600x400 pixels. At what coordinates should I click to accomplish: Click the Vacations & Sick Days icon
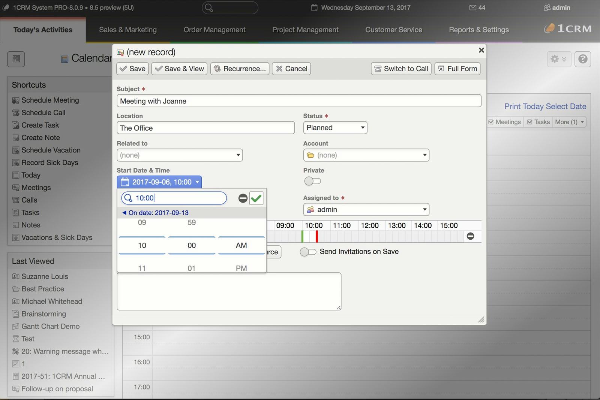point(16,237)
